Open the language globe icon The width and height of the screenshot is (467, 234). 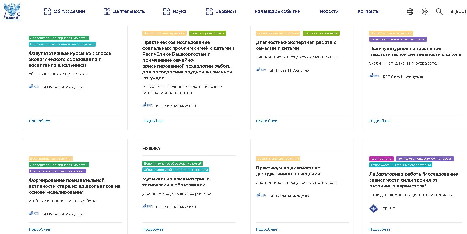(x=410, y=12)
